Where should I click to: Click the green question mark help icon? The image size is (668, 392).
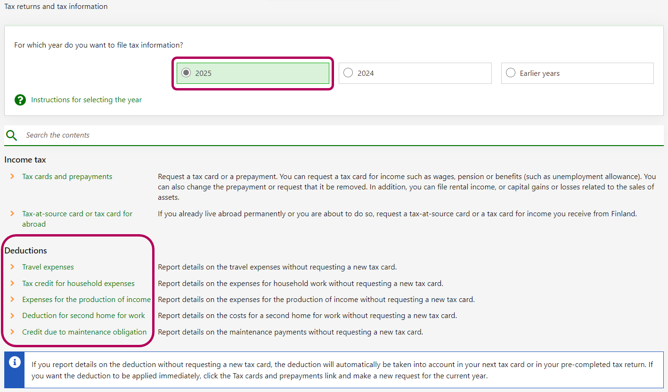pos(20,100)
